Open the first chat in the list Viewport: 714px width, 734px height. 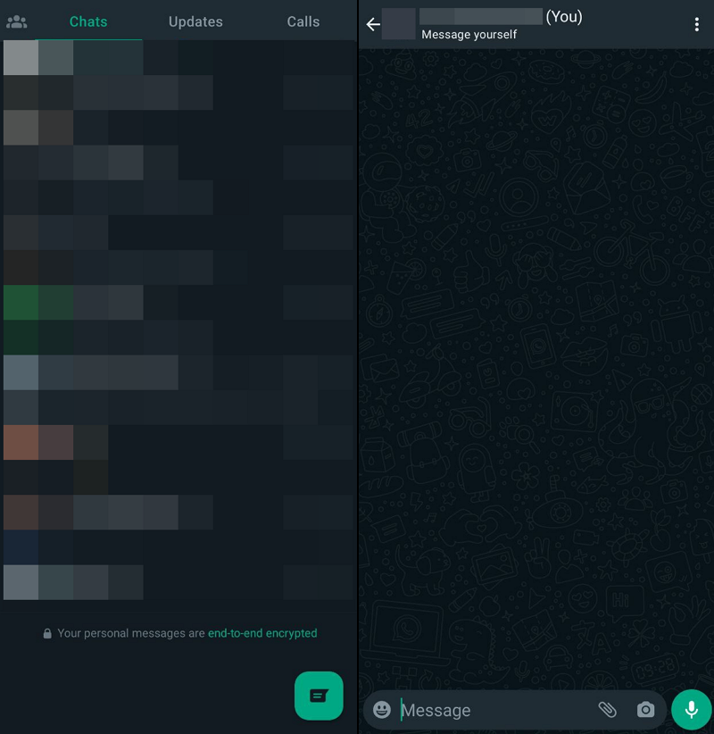pos(178,58)
